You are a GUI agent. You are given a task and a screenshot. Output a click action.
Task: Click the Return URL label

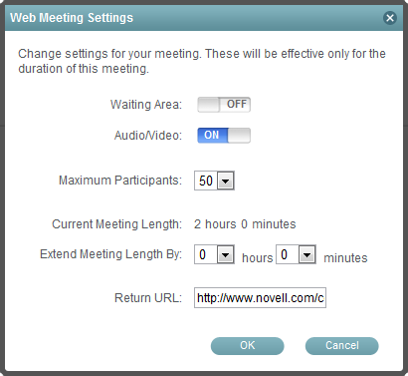[148, 298]
